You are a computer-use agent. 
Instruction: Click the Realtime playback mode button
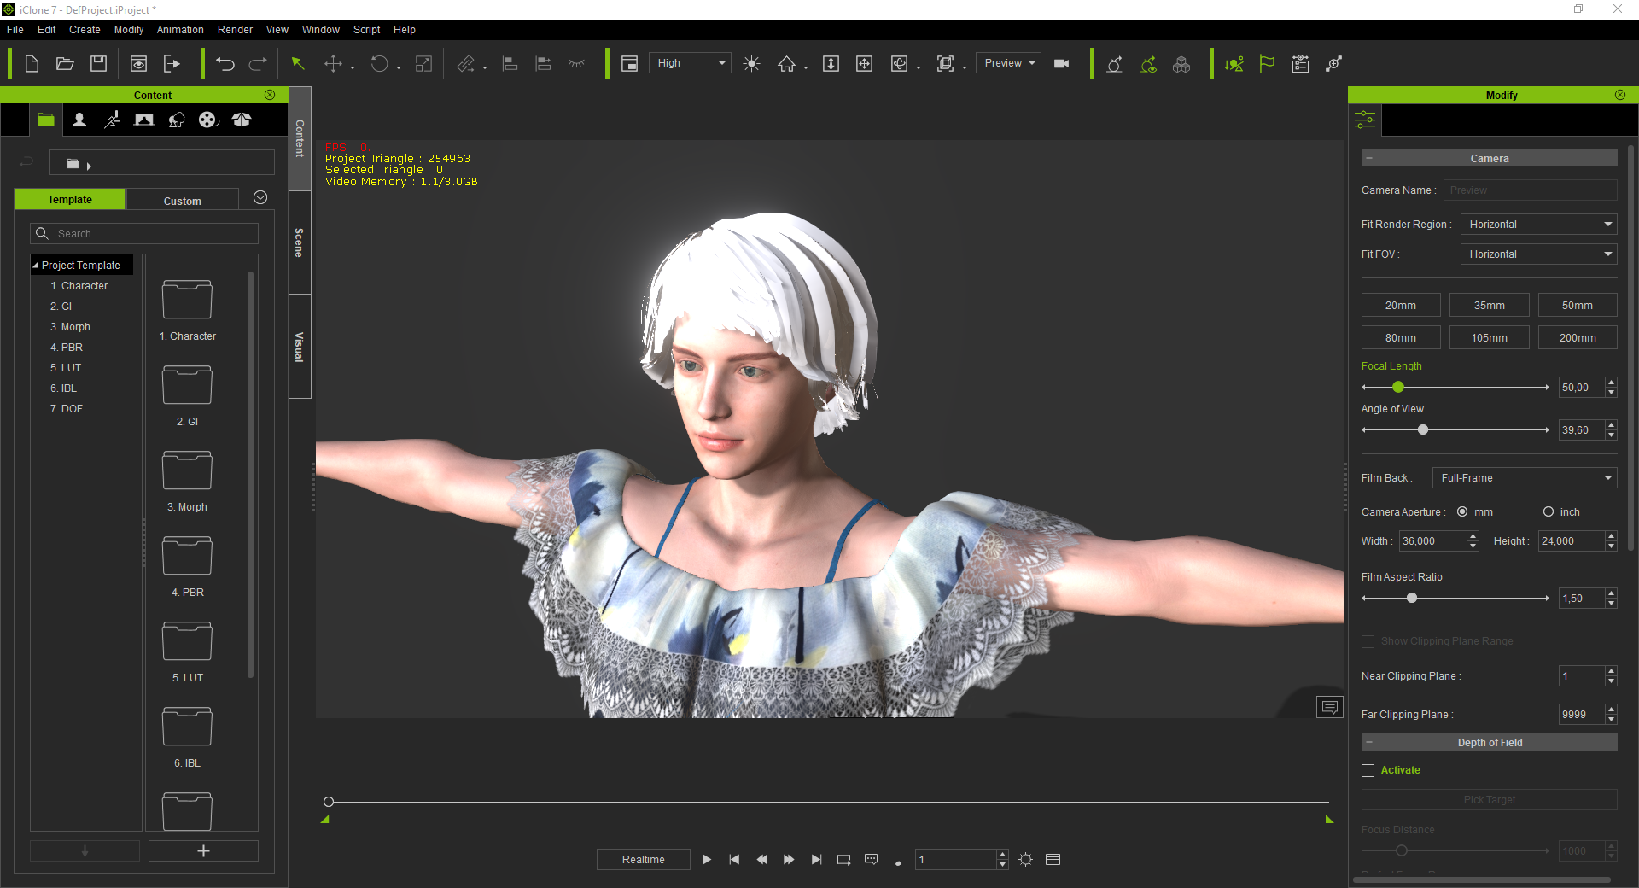tap(643, 860)
